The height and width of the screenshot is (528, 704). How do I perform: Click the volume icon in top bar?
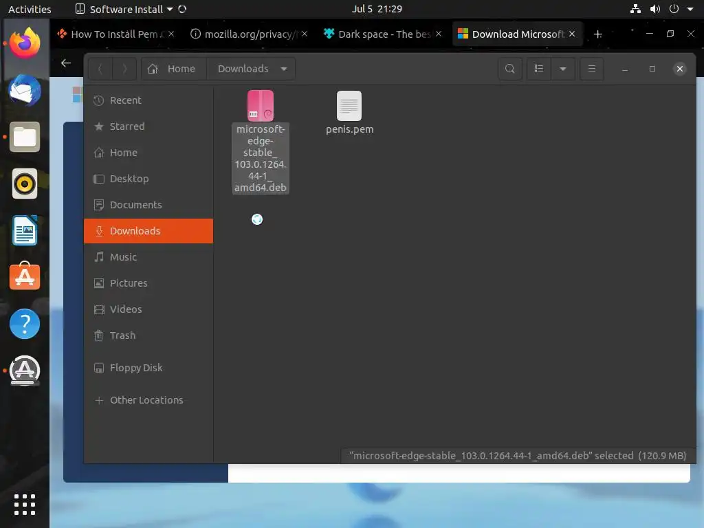coord(655,9)
